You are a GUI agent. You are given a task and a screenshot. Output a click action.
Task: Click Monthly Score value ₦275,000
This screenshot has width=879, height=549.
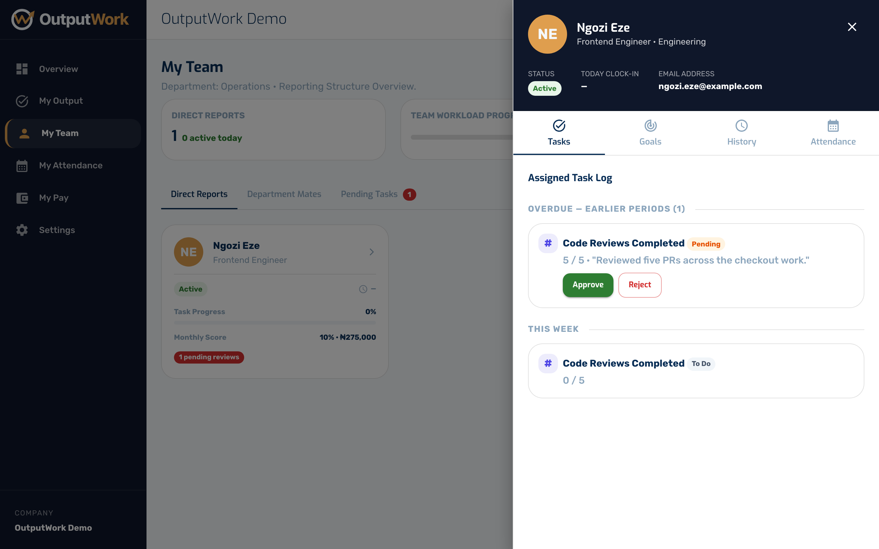point(358,337)
